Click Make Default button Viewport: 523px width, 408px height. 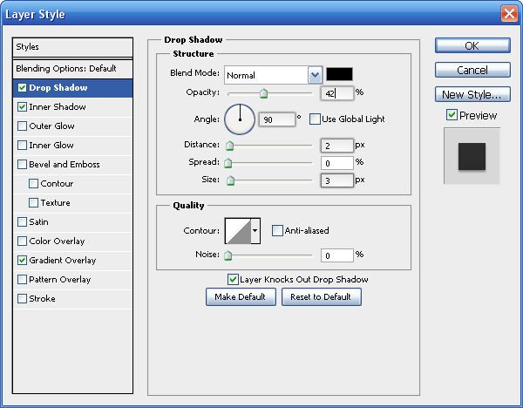pyautogui.click(x=241, y=297)
